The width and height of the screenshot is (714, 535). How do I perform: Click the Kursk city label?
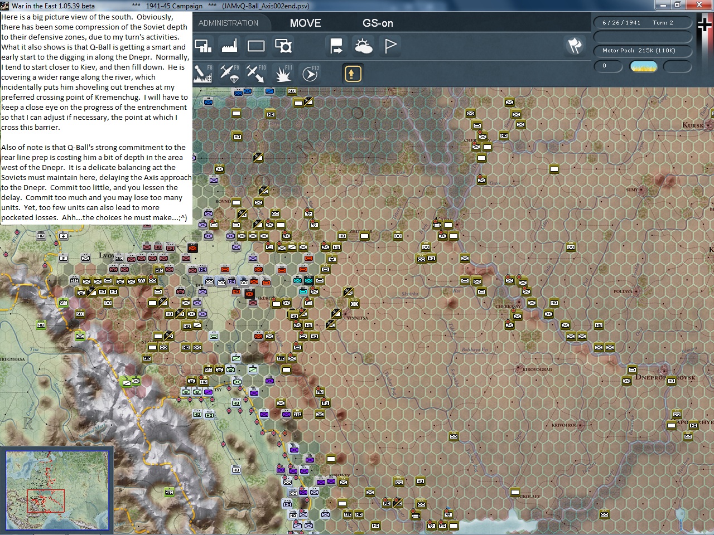click(693, 125)
